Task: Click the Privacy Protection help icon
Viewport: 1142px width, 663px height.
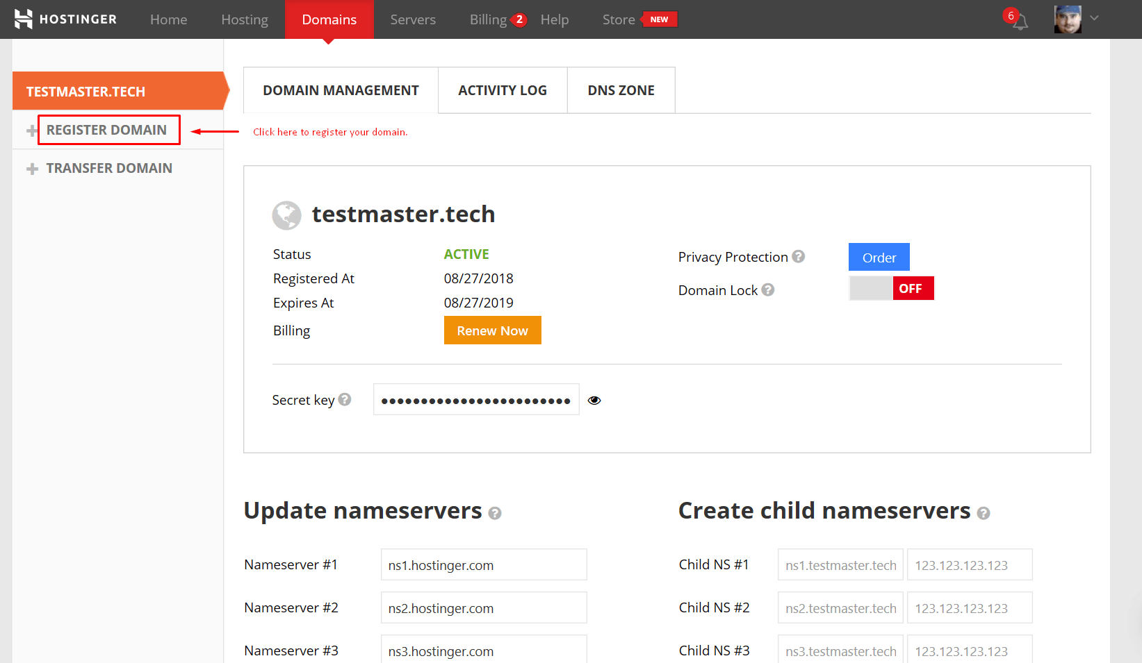Action: tap(799, 256)
